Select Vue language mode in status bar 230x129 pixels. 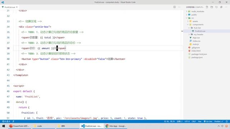(x=200, y=121)
